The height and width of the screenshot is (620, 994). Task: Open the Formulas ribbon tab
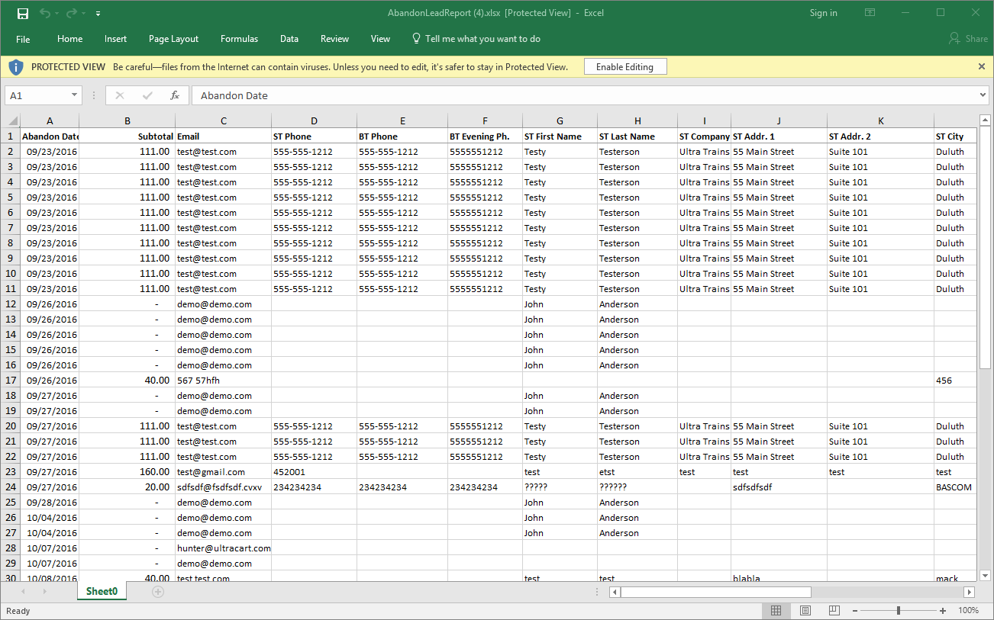point(239,39)
